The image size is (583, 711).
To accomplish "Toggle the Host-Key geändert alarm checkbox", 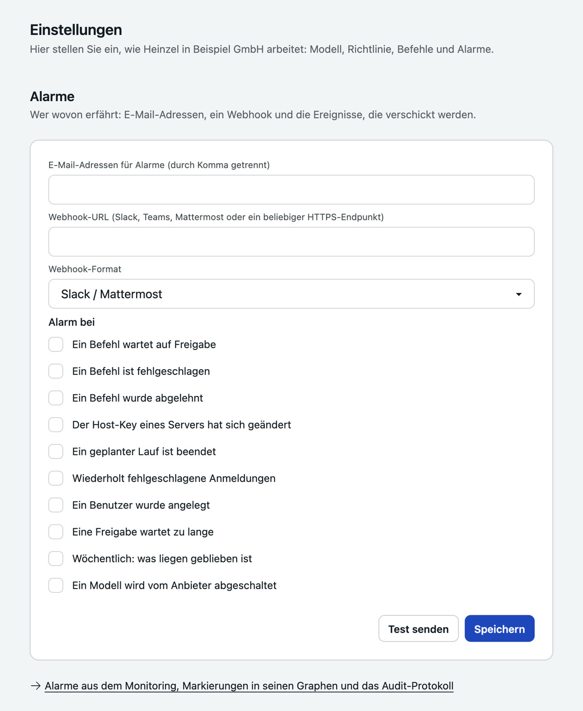I will point(56,424).
